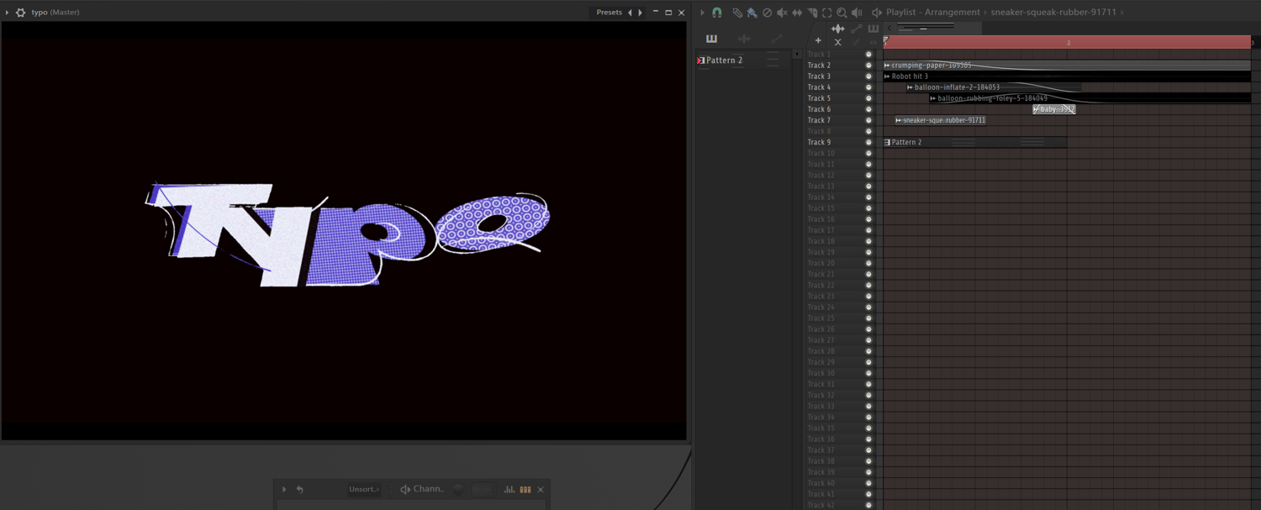Open the Playlist options menu arrow
The image size is (1261, 510).
coord(702,13)
